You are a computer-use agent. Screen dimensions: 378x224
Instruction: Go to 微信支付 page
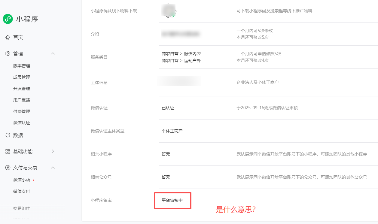tap(22, 191)
